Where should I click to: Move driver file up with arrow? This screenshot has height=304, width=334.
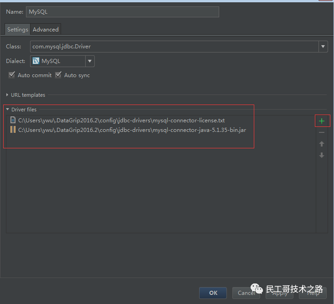pyautogui.click(x=322, y=144)
